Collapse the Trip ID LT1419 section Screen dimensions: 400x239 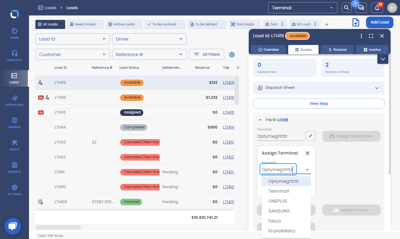click(260, 120)
